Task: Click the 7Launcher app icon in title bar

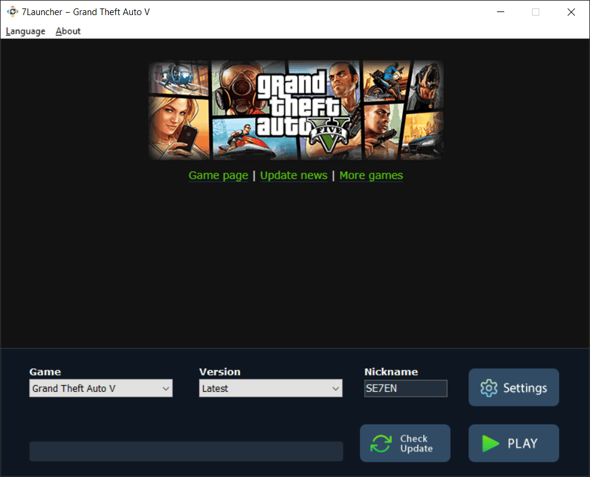Action: 13,11
